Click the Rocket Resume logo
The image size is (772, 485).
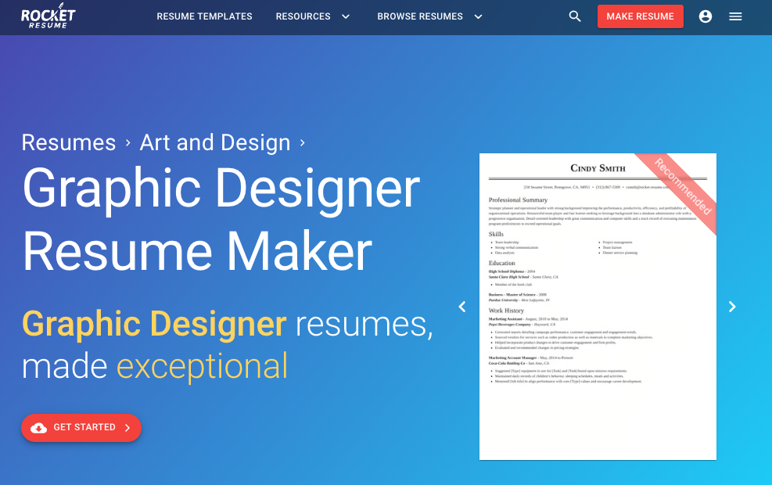click(x=48, y=16)
